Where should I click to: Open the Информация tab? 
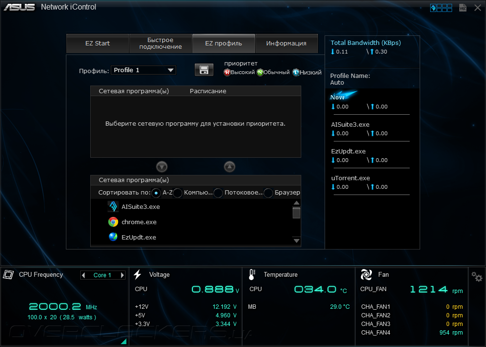286,43
